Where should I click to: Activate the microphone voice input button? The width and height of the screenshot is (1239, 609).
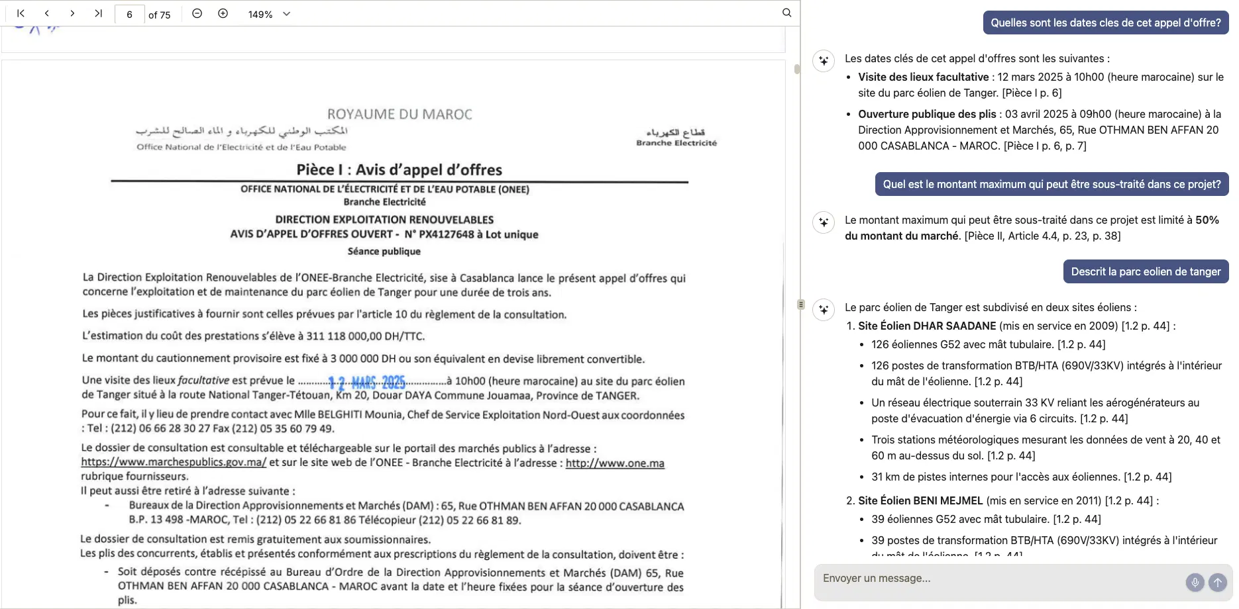(1195, 583)
